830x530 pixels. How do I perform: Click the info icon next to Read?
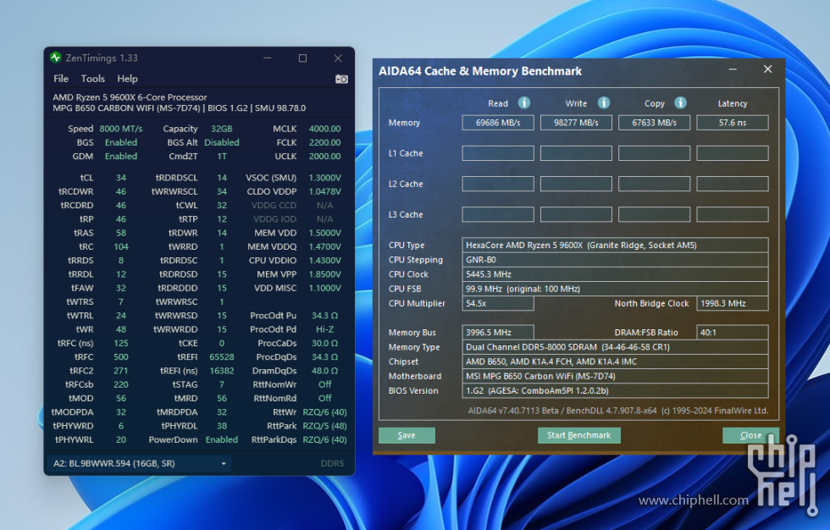[524, 102]
